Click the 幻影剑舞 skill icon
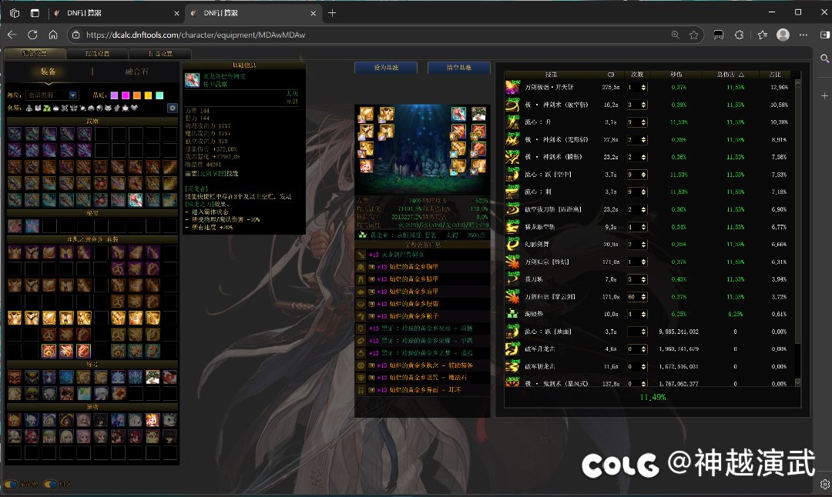 (x=512, y=244)
